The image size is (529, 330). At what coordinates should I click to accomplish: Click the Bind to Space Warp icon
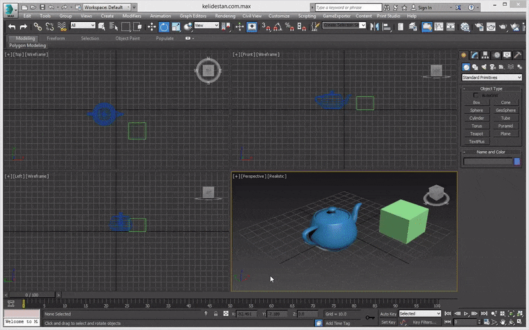pyautogui.click(x=61, y=26)
